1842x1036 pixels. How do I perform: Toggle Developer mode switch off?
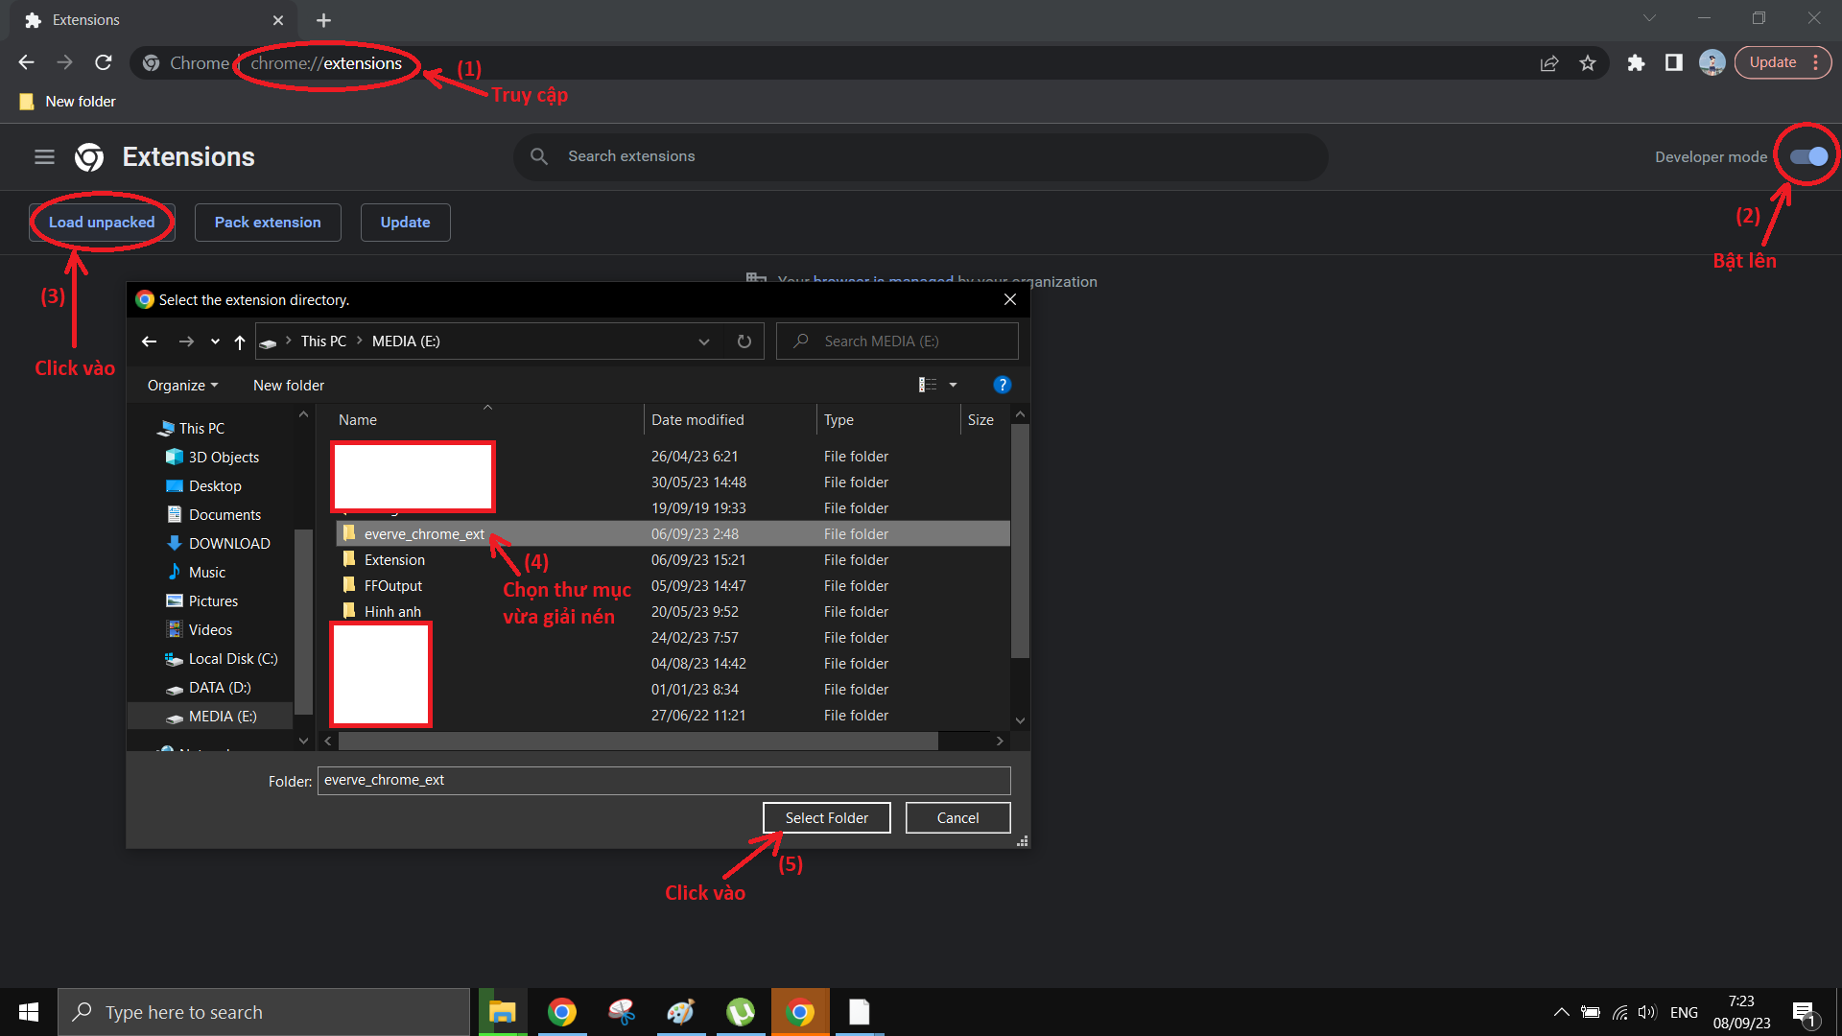click(x=1808, y=156)
